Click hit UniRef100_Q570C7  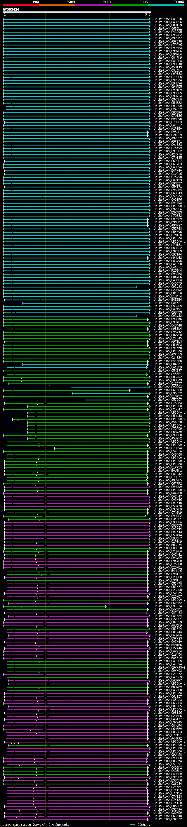coord(168,400)
